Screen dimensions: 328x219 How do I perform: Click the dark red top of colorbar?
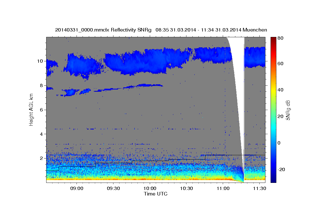(x=273, y=39)
